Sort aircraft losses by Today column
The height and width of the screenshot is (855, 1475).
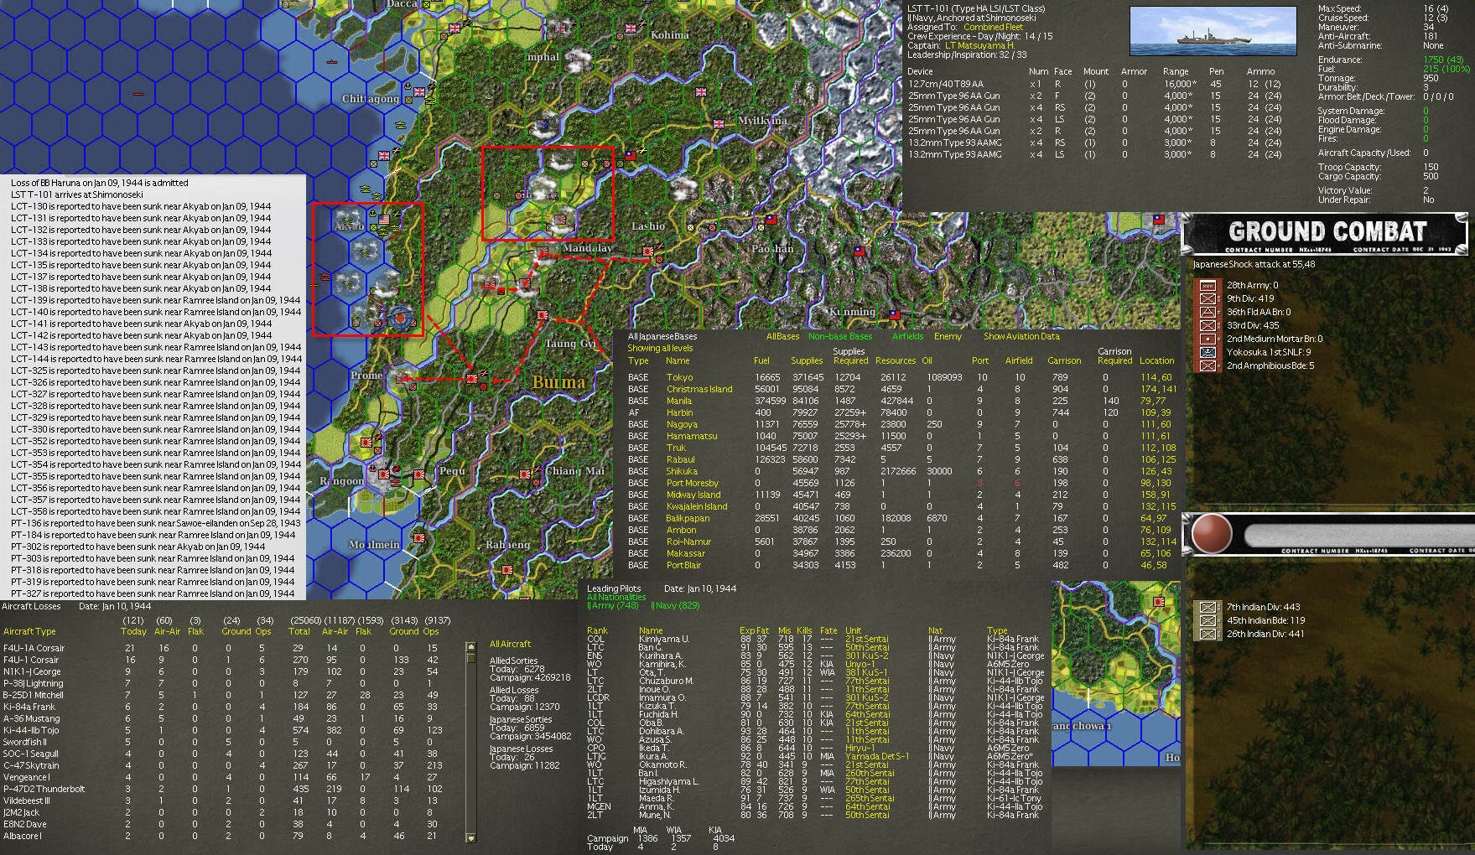coord(133,631)
